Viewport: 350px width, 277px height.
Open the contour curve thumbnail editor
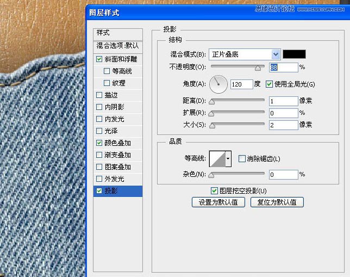[x=217, y=159]
